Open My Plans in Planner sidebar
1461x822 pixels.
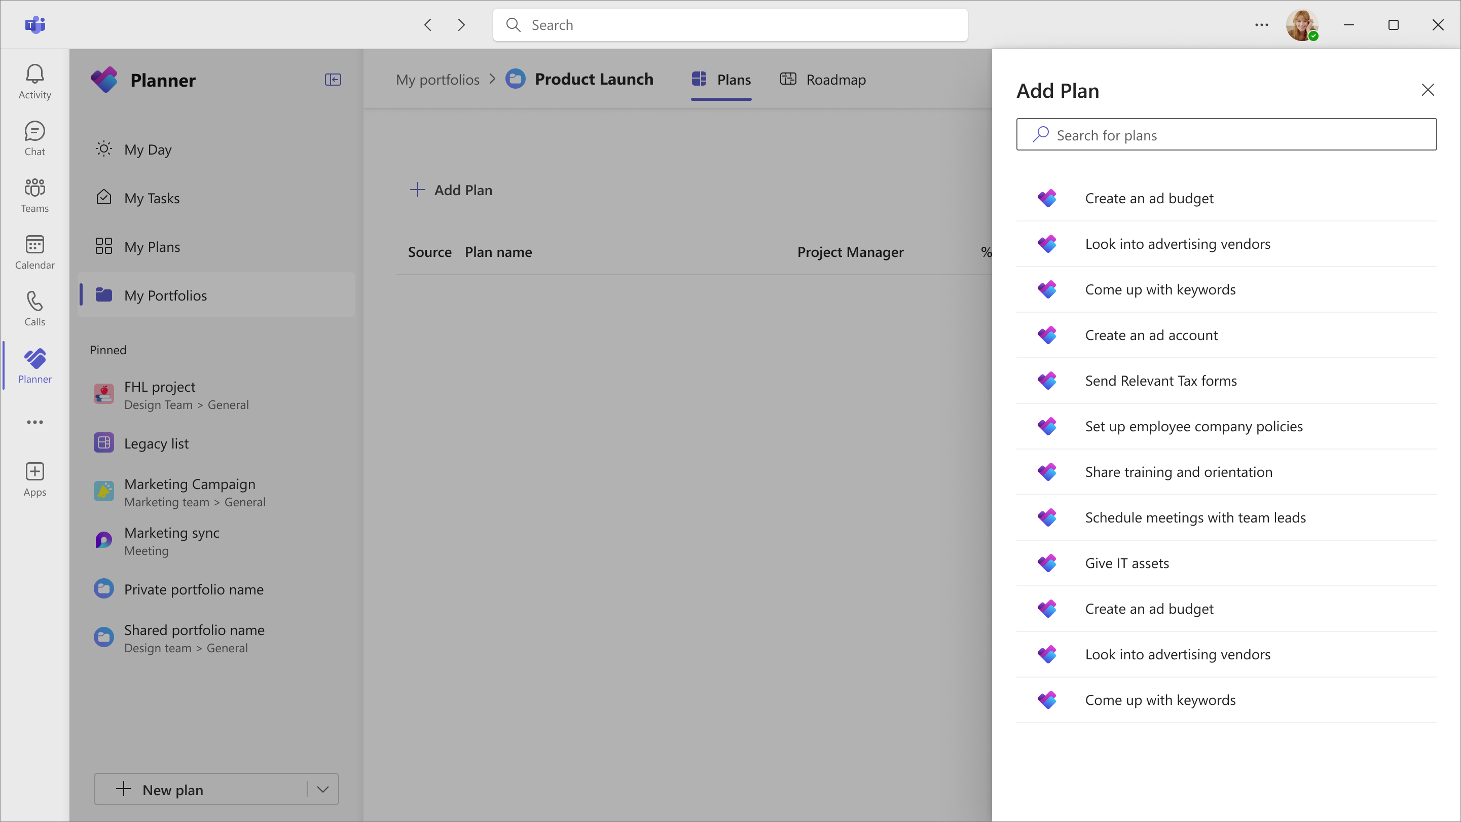(151, 246)
